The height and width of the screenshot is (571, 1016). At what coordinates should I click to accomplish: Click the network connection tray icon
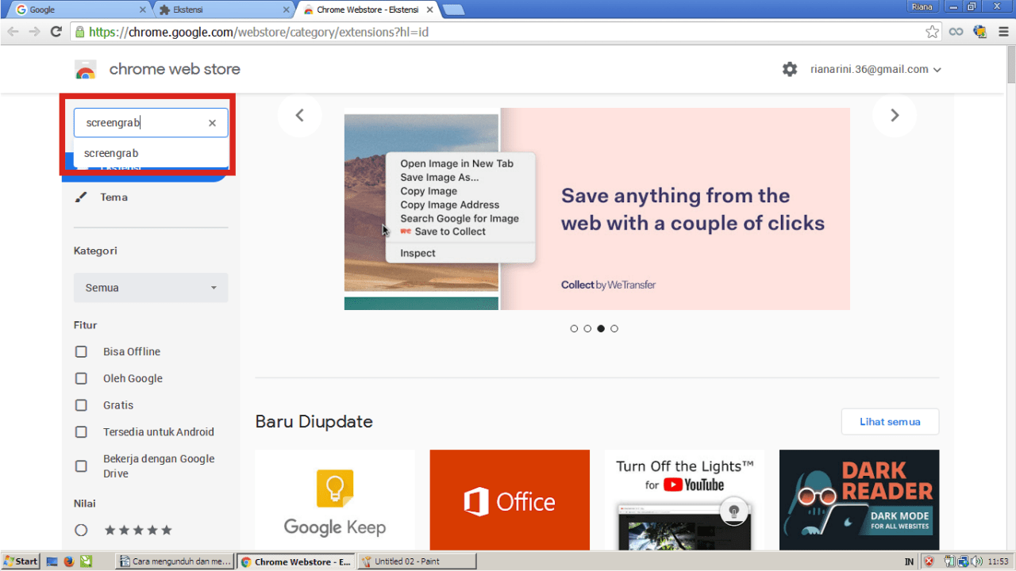tap(962, 561)
